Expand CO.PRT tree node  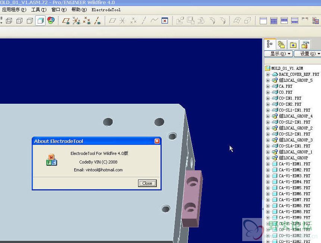point(268,92)
